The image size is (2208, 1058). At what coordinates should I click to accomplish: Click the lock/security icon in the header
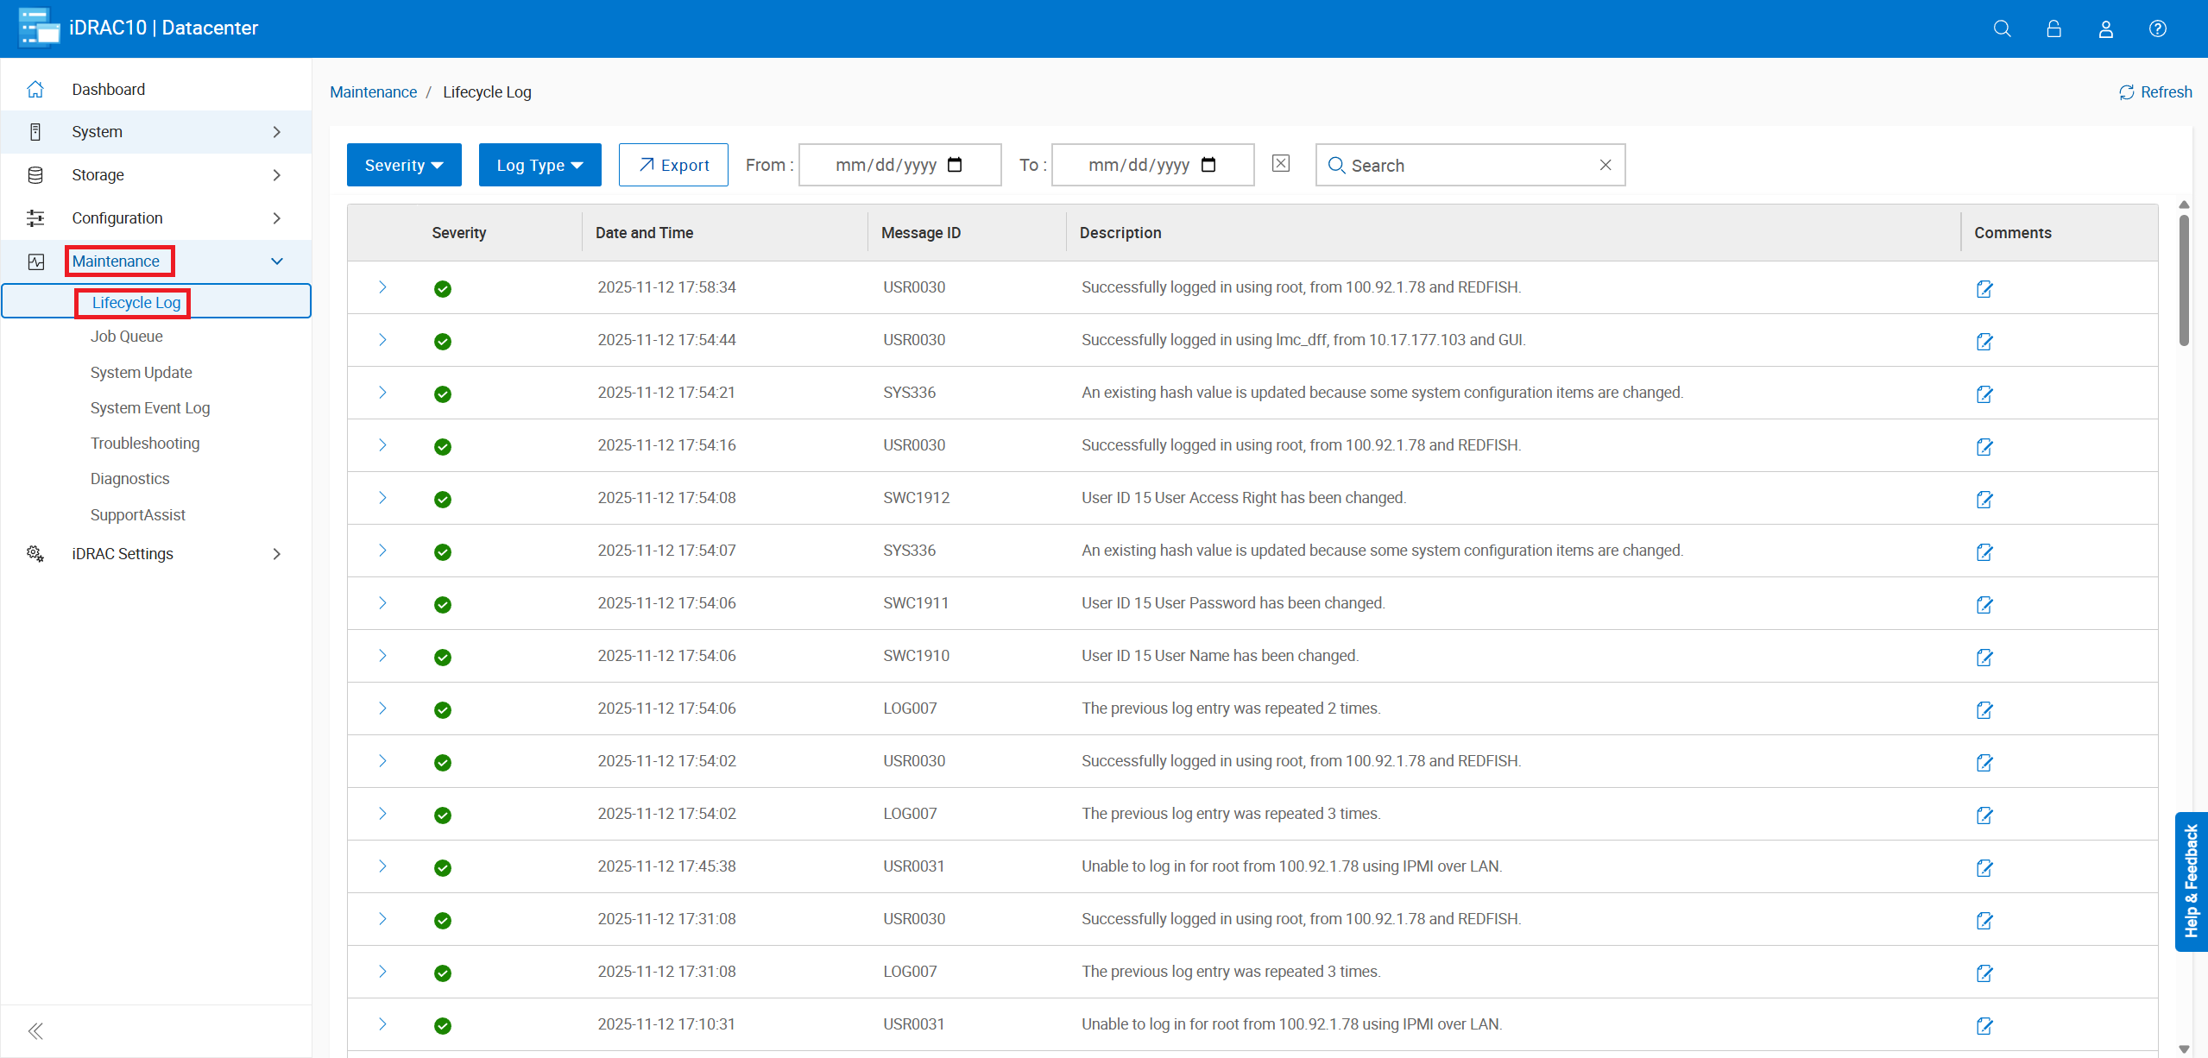tap(2053, 28)
